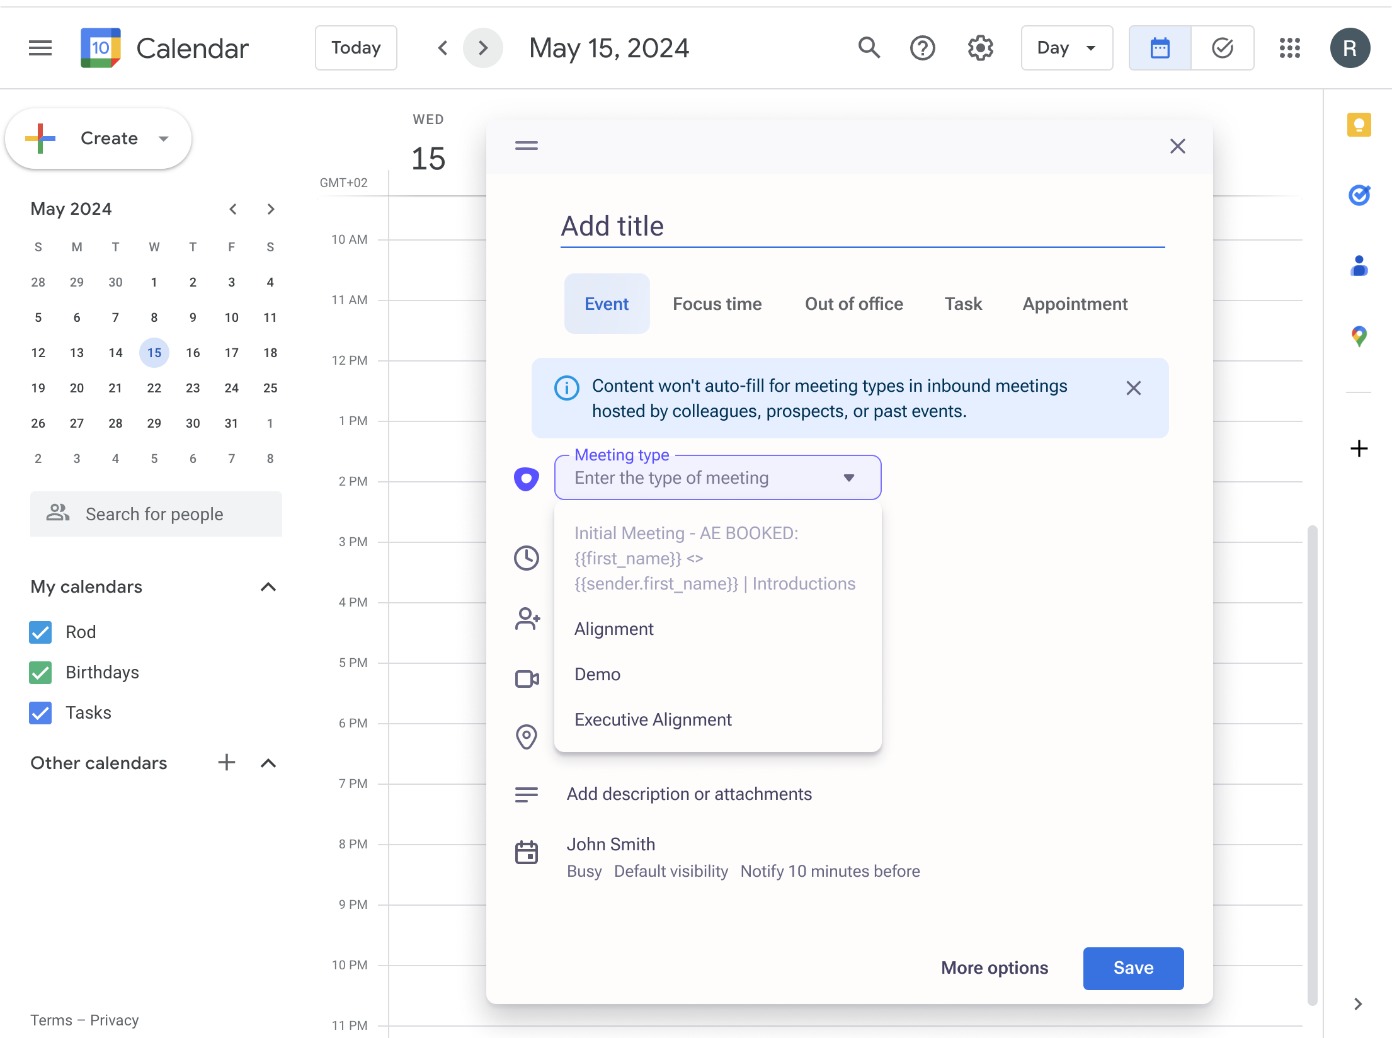The height and width of the screenshot is (1038, 1392).
Task: Click the add video conferencing icon
Action: (527, 679)
